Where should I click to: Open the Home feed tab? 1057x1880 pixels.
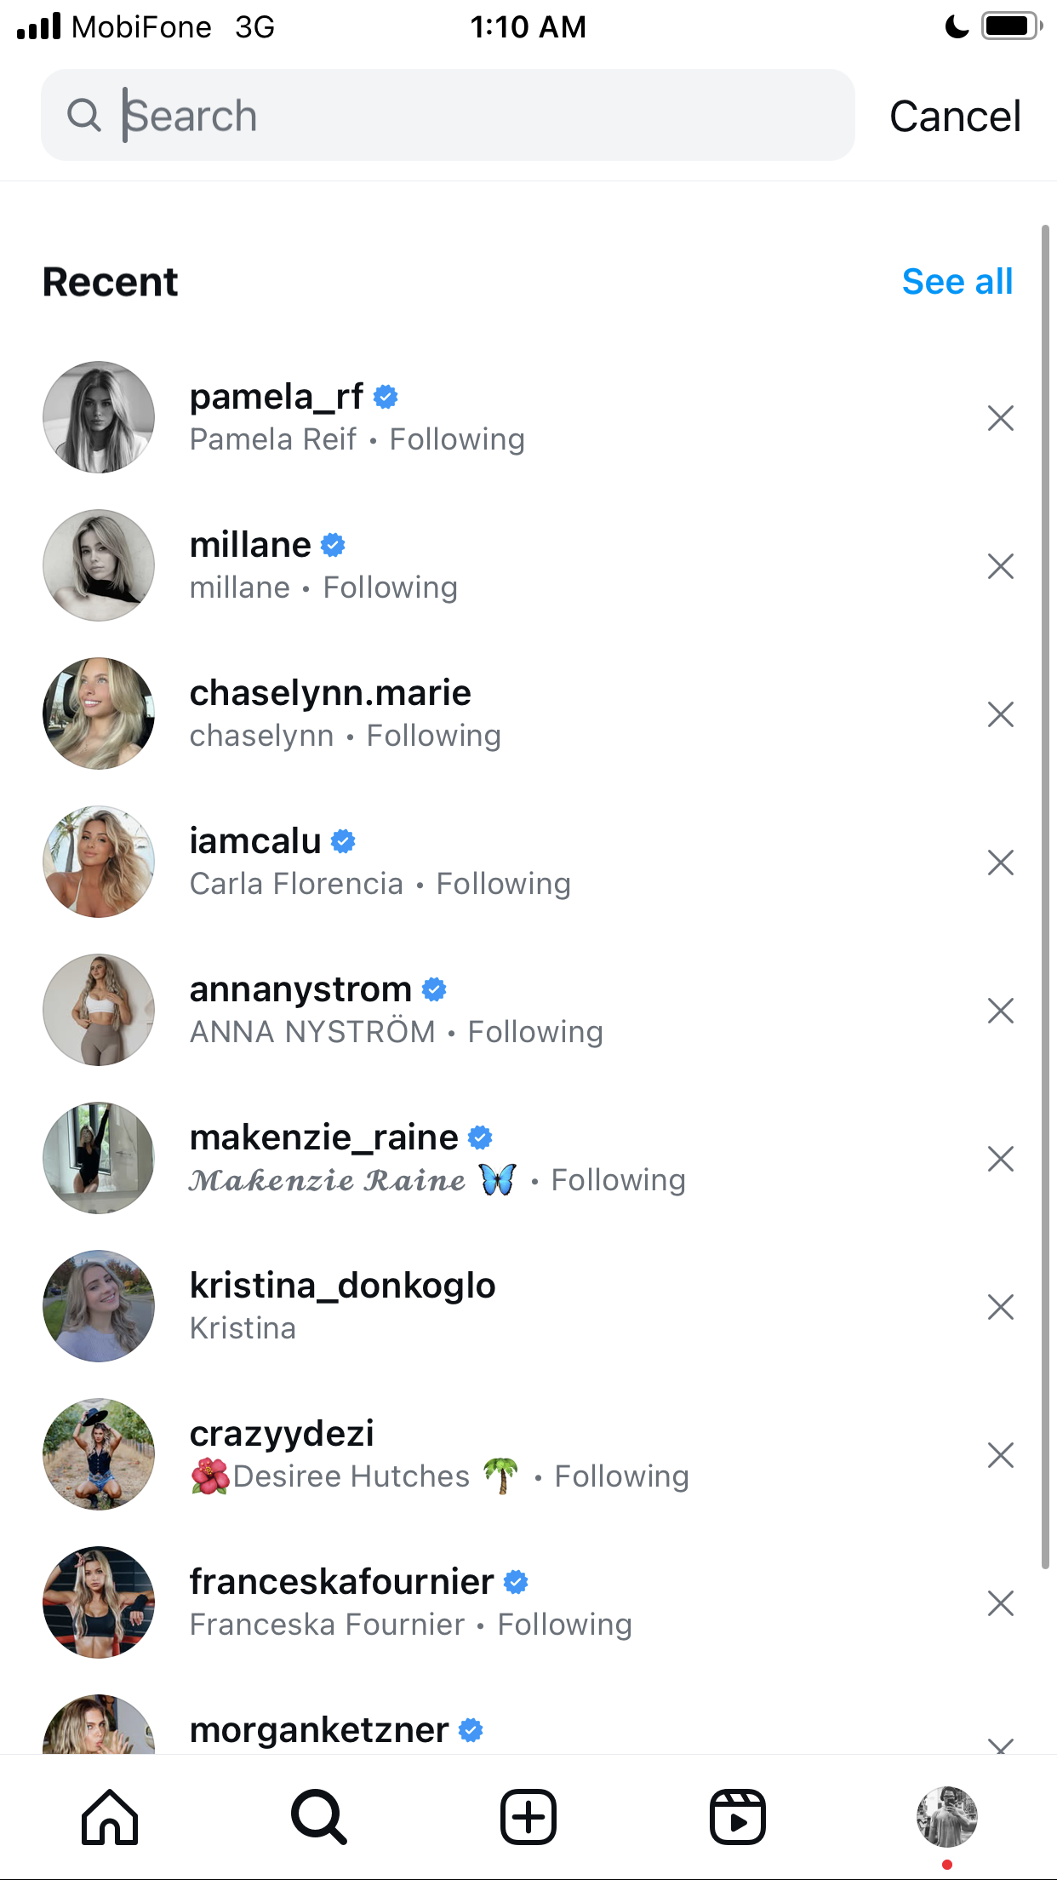coord(110,1817)
